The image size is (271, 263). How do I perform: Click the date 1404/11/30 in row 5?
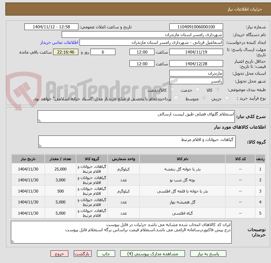pyautogui.click(x=28, y=213)
